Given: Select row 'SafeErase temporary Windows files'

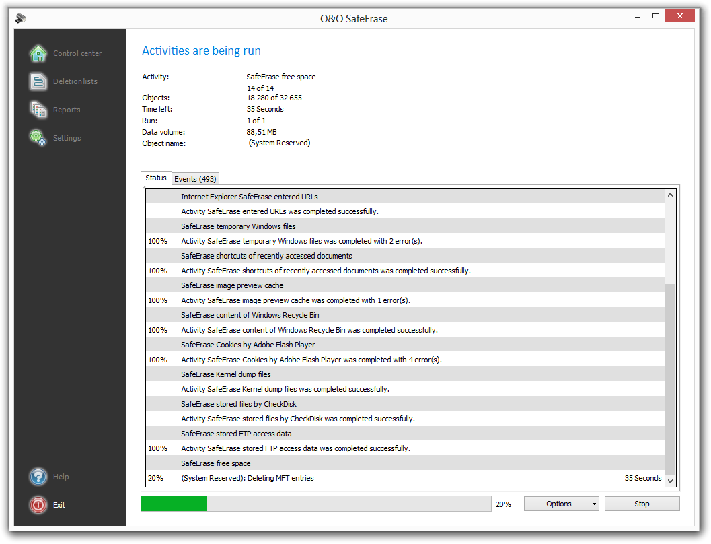Looking at the screenshot, I should (x=406, y=226).
